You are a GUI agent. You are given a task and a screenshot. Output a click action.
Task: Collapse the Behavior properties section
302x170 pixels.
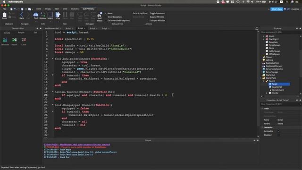point(262,127)
